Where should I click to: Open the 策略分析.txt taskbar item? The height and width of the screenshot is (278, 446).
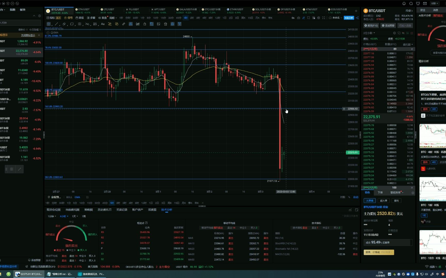[60, 274]
